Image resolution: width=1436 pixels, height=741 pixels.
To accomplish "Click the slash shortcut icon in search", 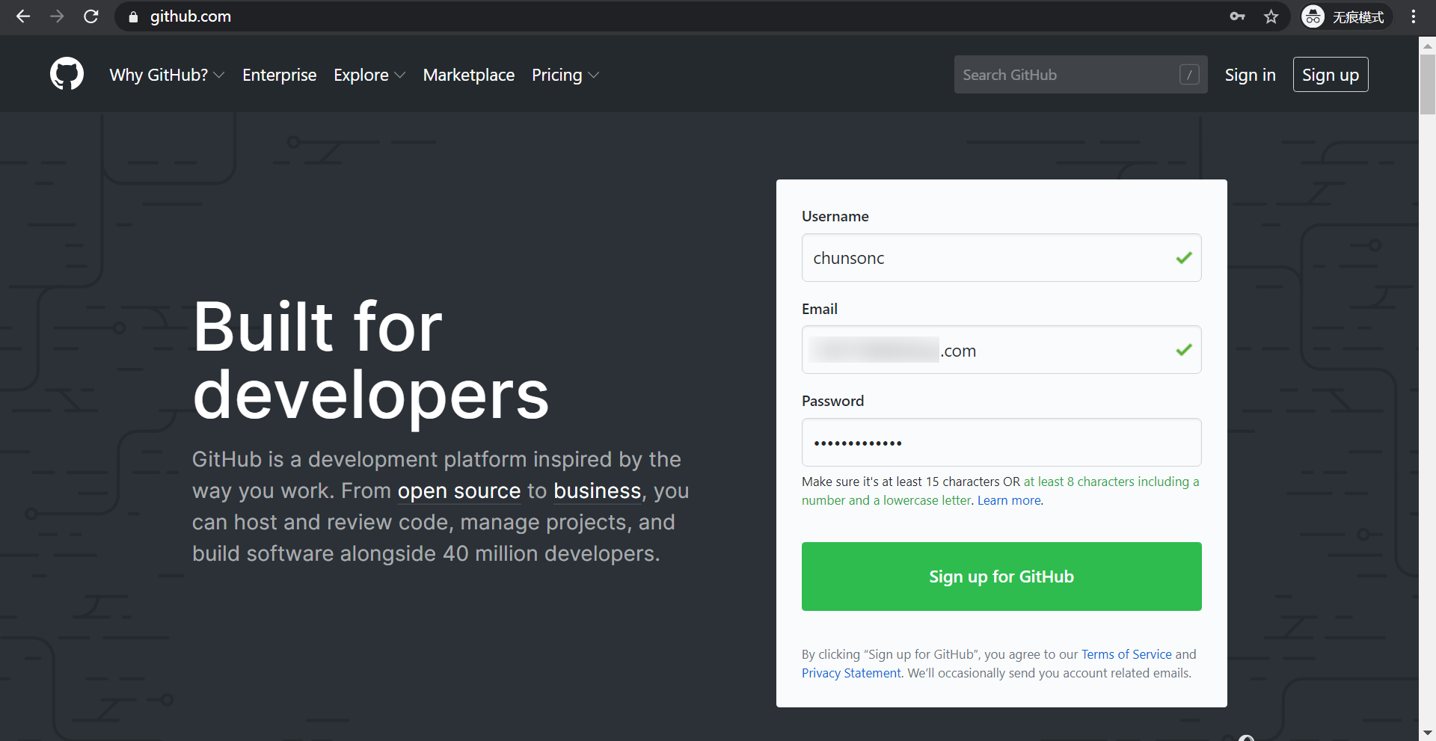I will pos(1189,75).
